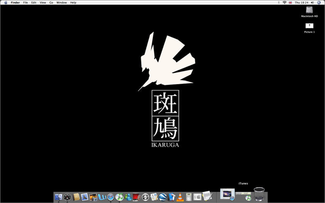Open the Apple menu

6,2
